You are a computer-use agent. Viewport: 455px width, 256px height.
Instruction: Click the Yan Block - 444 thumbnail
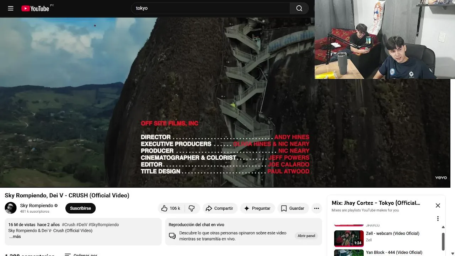tap(349, 253)
